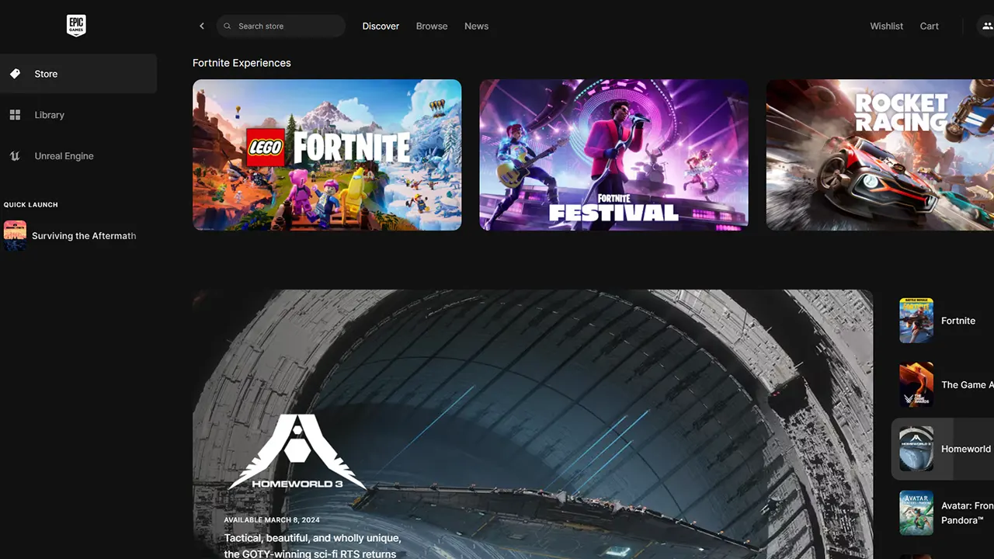Click the Homeworld 3 featured banner
The image size is (994, 559).
pos(533,424)
